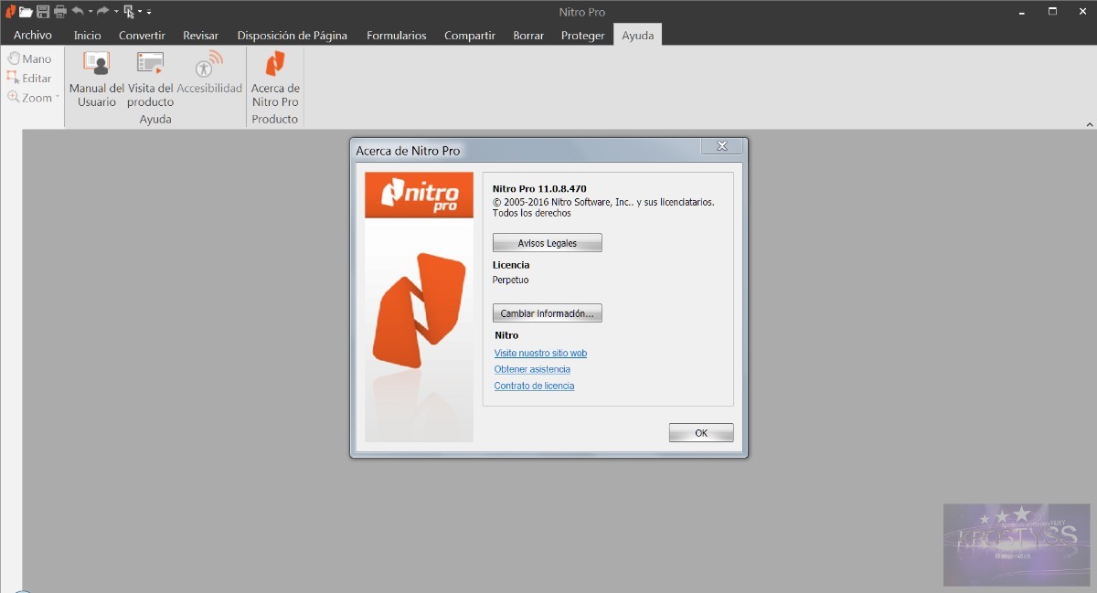Open Manual del Usuario

tap(97, 80)
